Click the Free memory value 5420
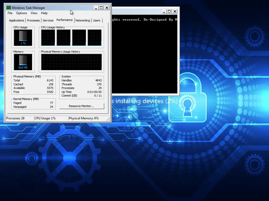This screenshot has width=269, height=201. pos(50,92)
